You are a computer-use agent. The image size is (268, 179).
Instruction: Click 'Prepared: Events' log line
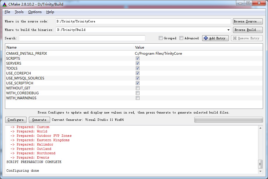(x=30, y=157)
